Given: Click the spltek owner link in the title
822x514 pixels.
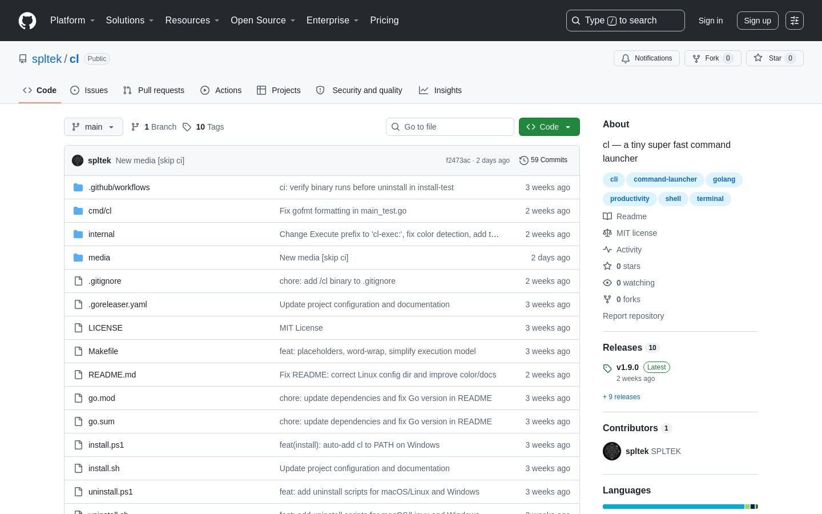Looking at the screenshot, I should 47,59.
